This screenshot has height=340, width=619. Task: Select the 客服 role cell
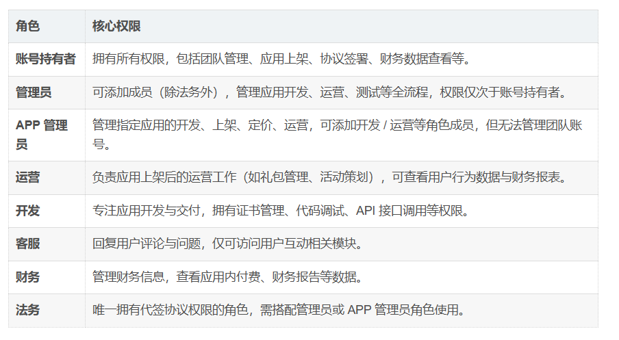point(47,244)
